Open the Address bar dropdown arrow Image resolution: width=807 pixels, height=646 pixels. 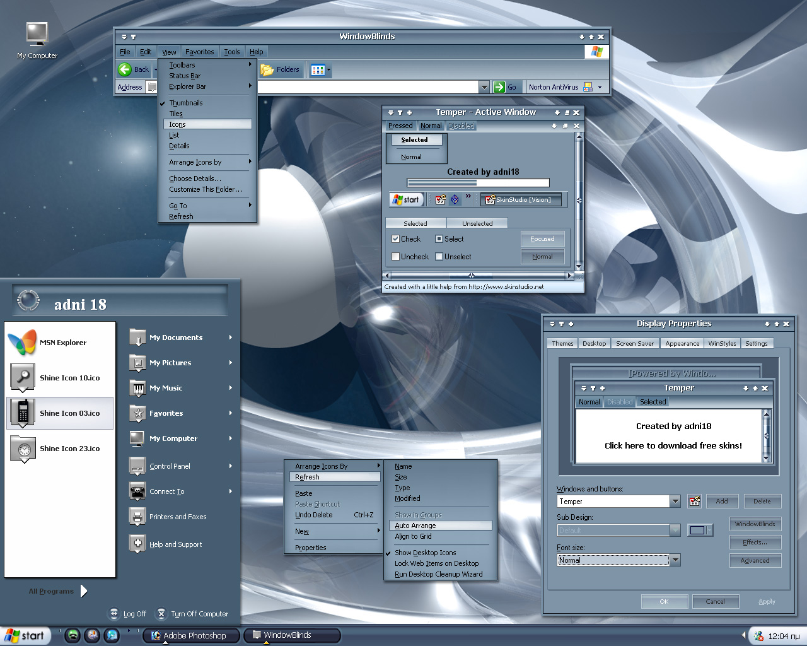(484, 87)
